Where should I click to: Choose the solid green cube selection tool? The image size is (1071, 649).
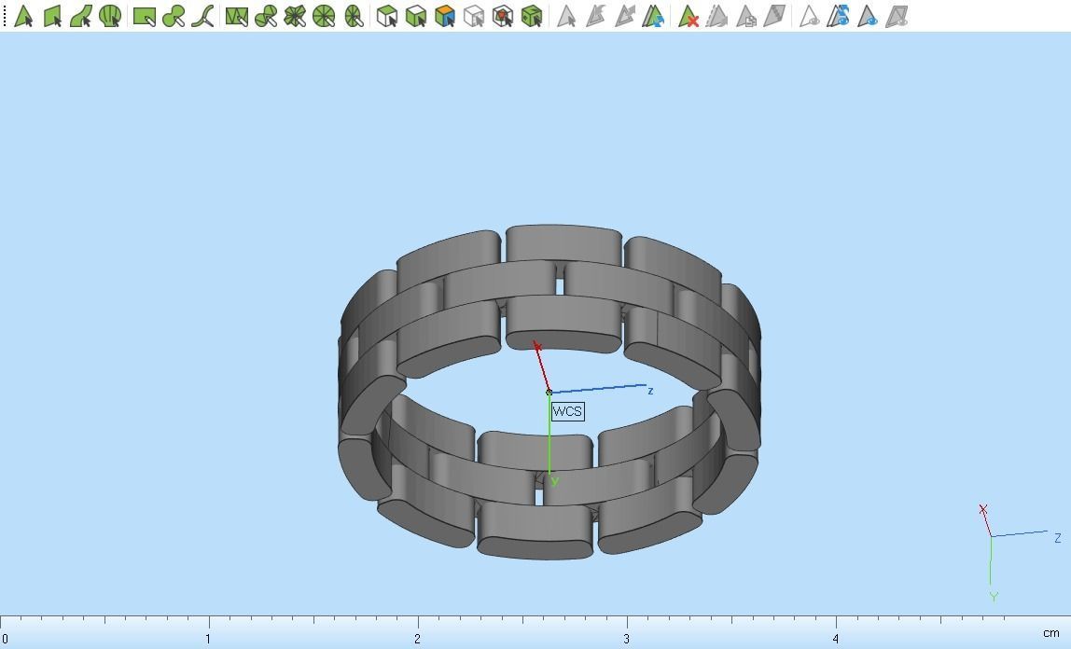532,16
